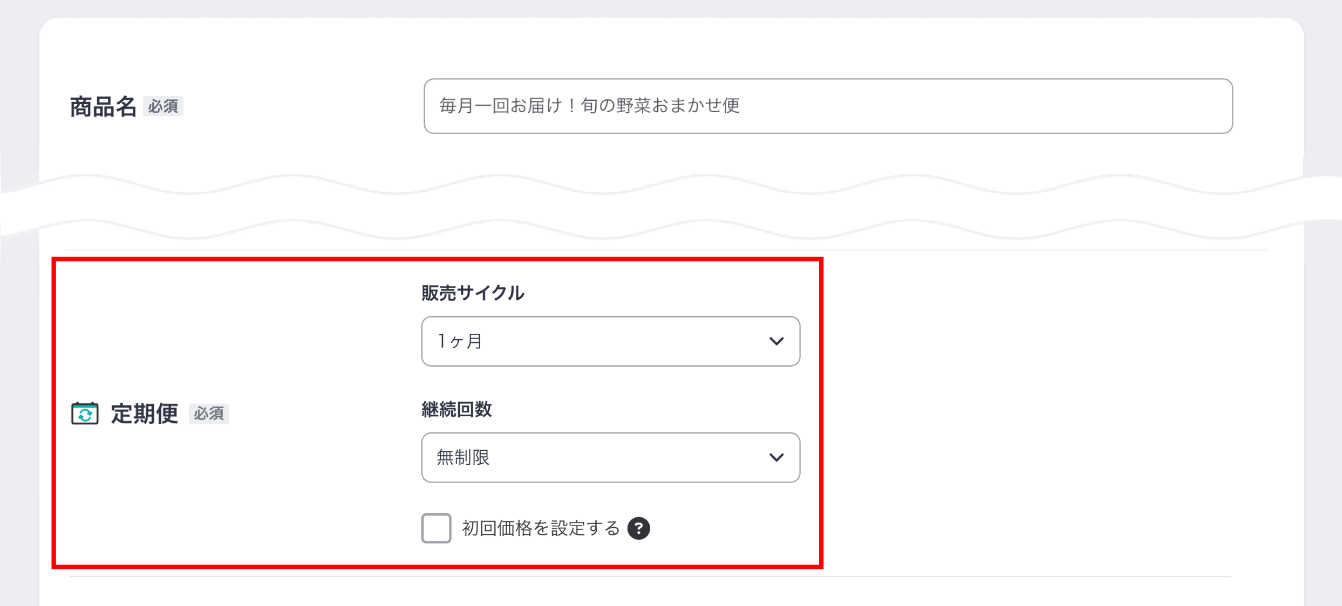
Task: Select the refresh arrows inside the calendar icon
Action: click(85, 416)
